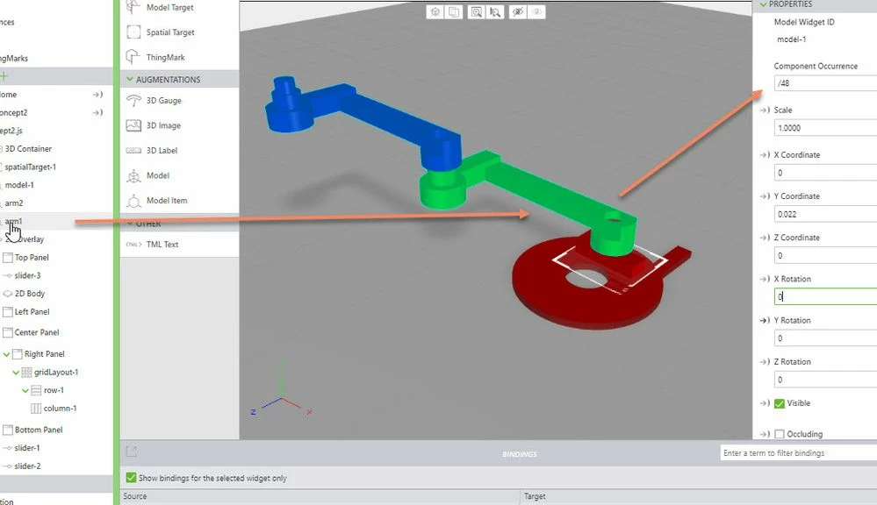Click the X Coordinate value field

[825, 173]
